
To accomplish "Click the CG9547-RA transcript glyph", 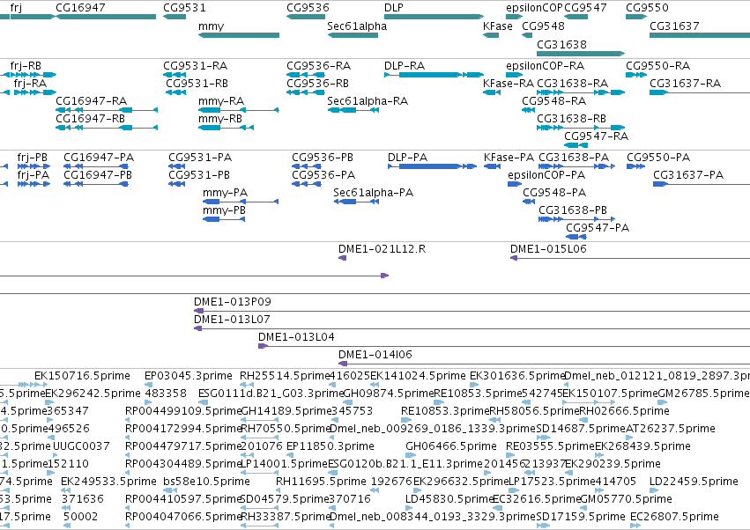I will (575, 145).
